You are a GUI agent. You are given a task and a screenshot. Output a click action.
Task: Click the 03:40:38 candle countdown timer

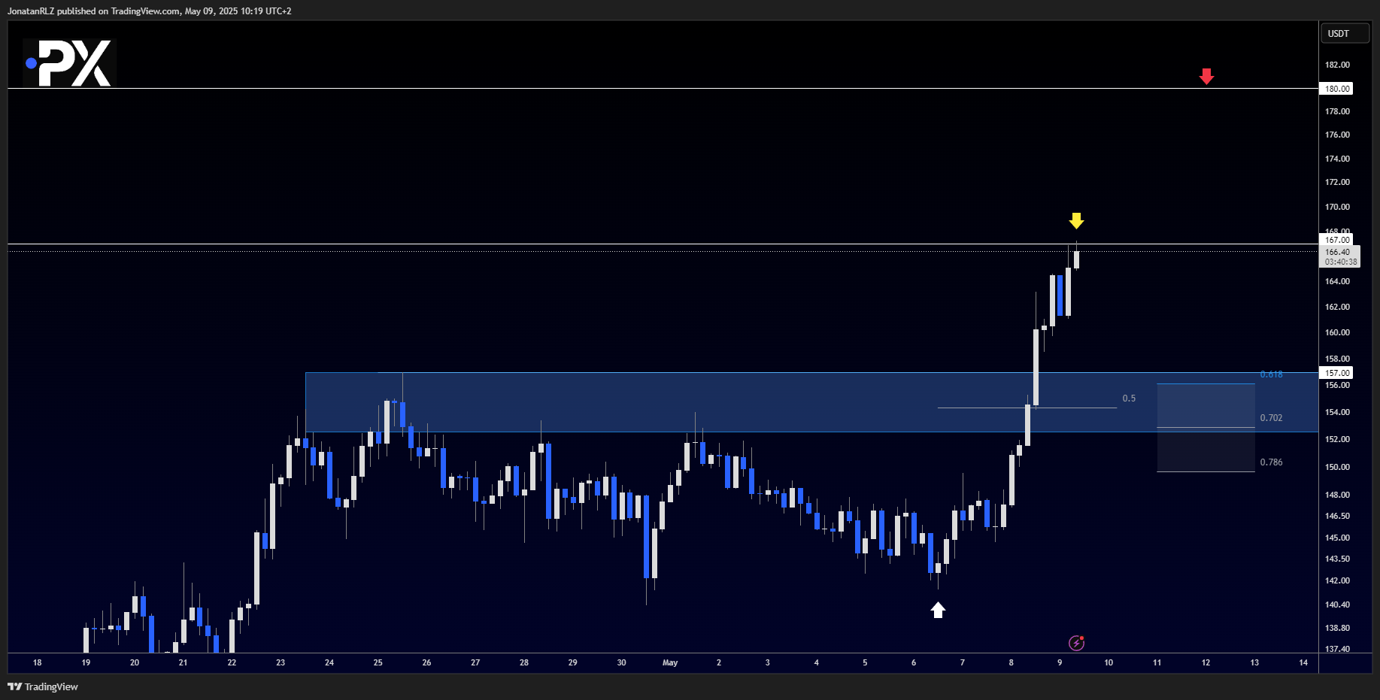(1341, 262)
